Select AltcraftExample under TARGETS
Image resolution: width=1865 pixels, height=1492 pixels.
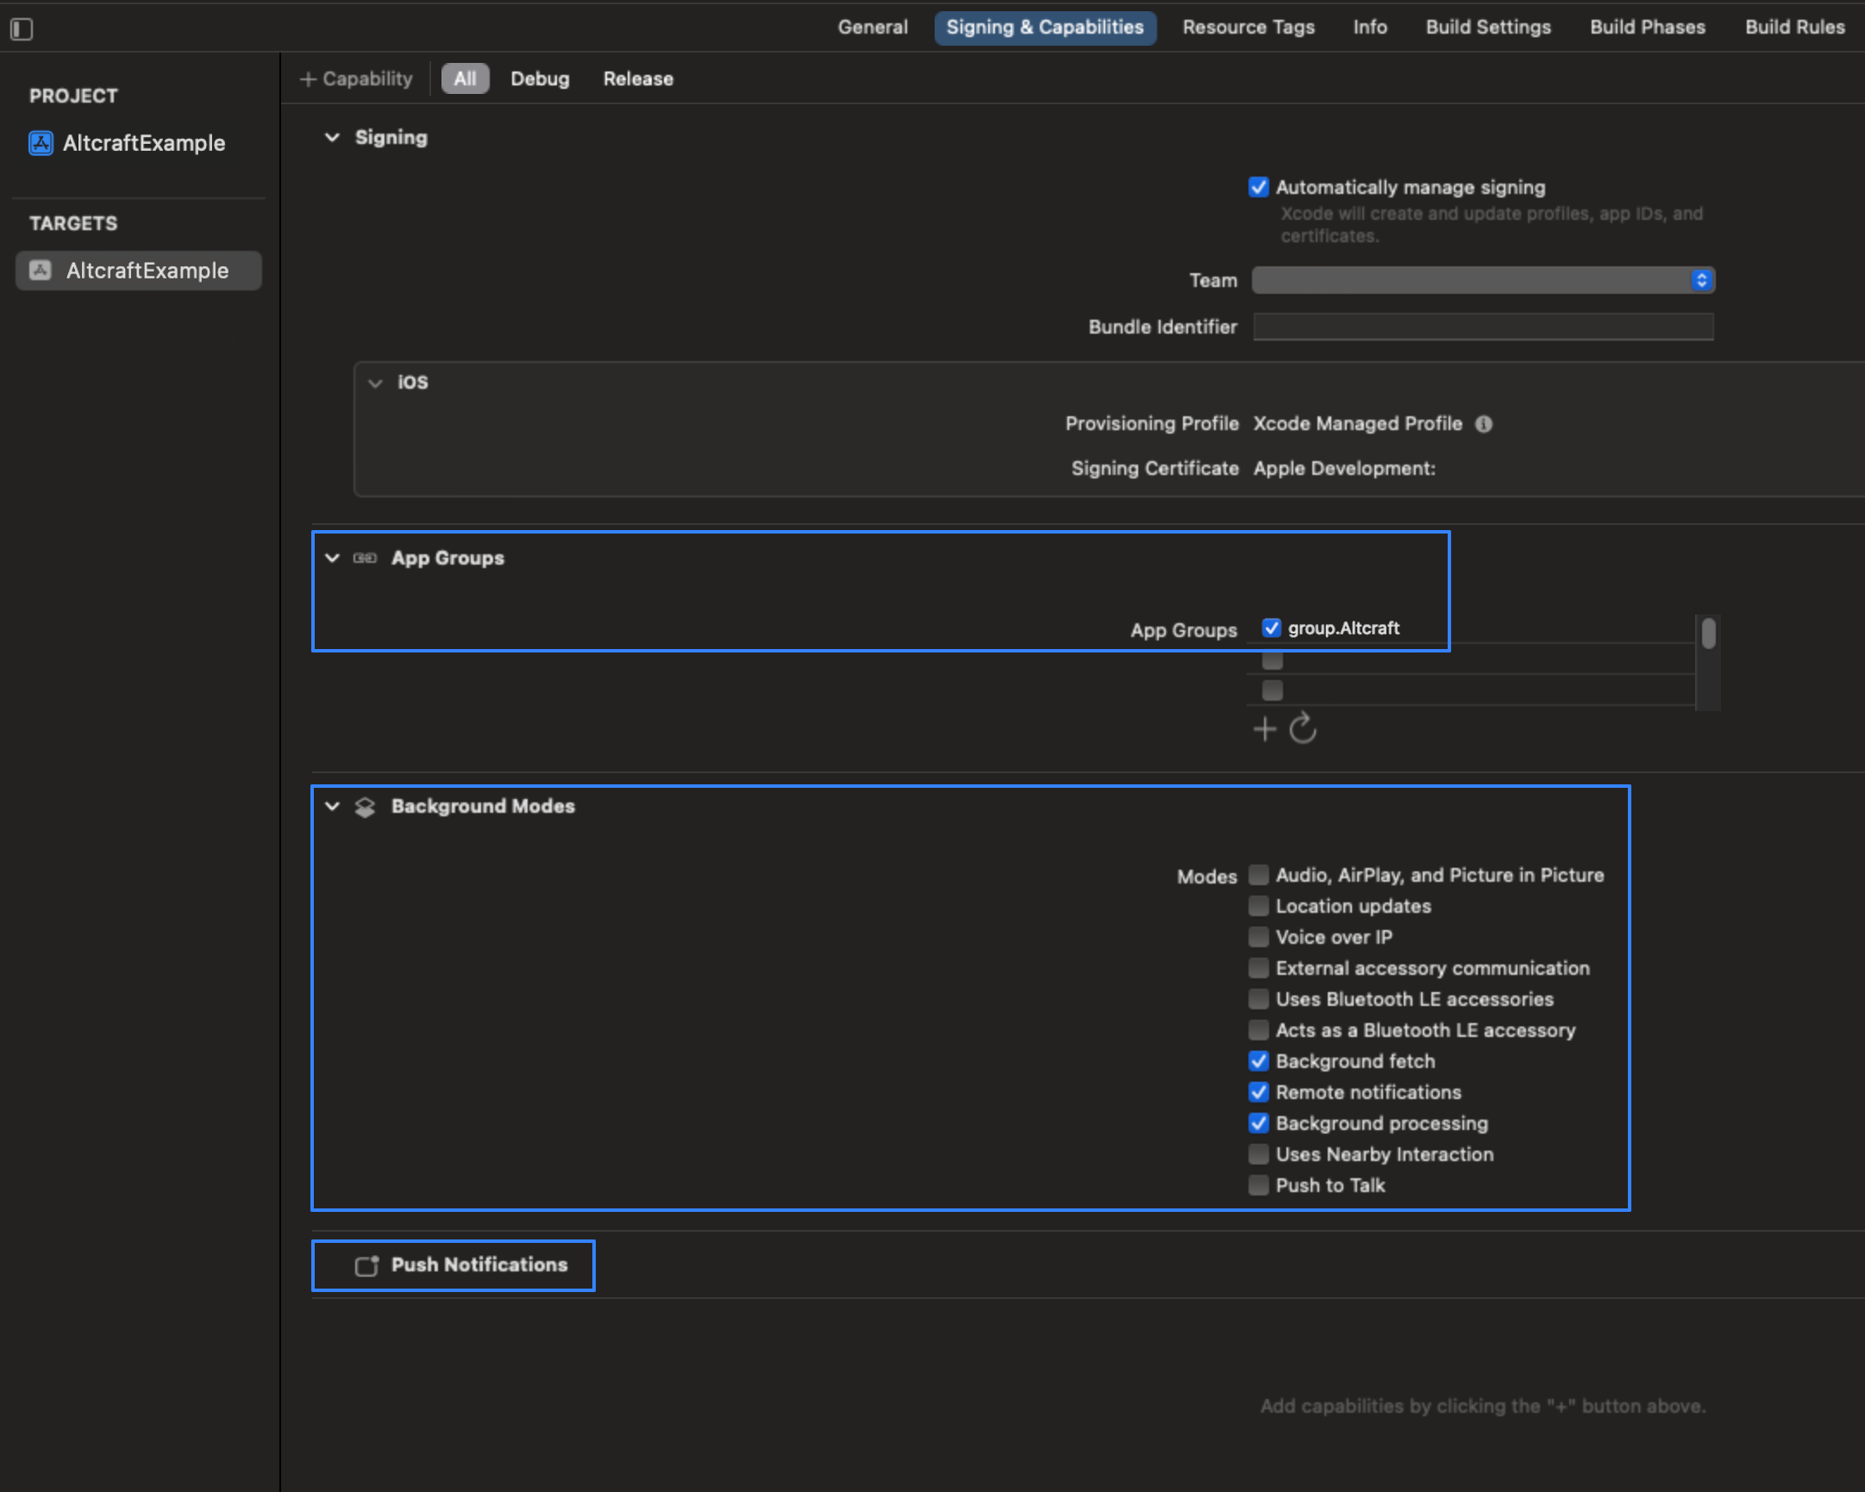click(139, 271)
